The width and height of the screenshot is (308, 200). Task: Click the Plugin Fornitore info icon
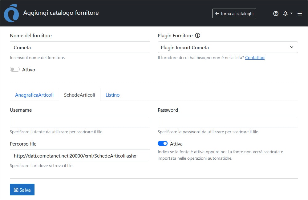point(198,35)
